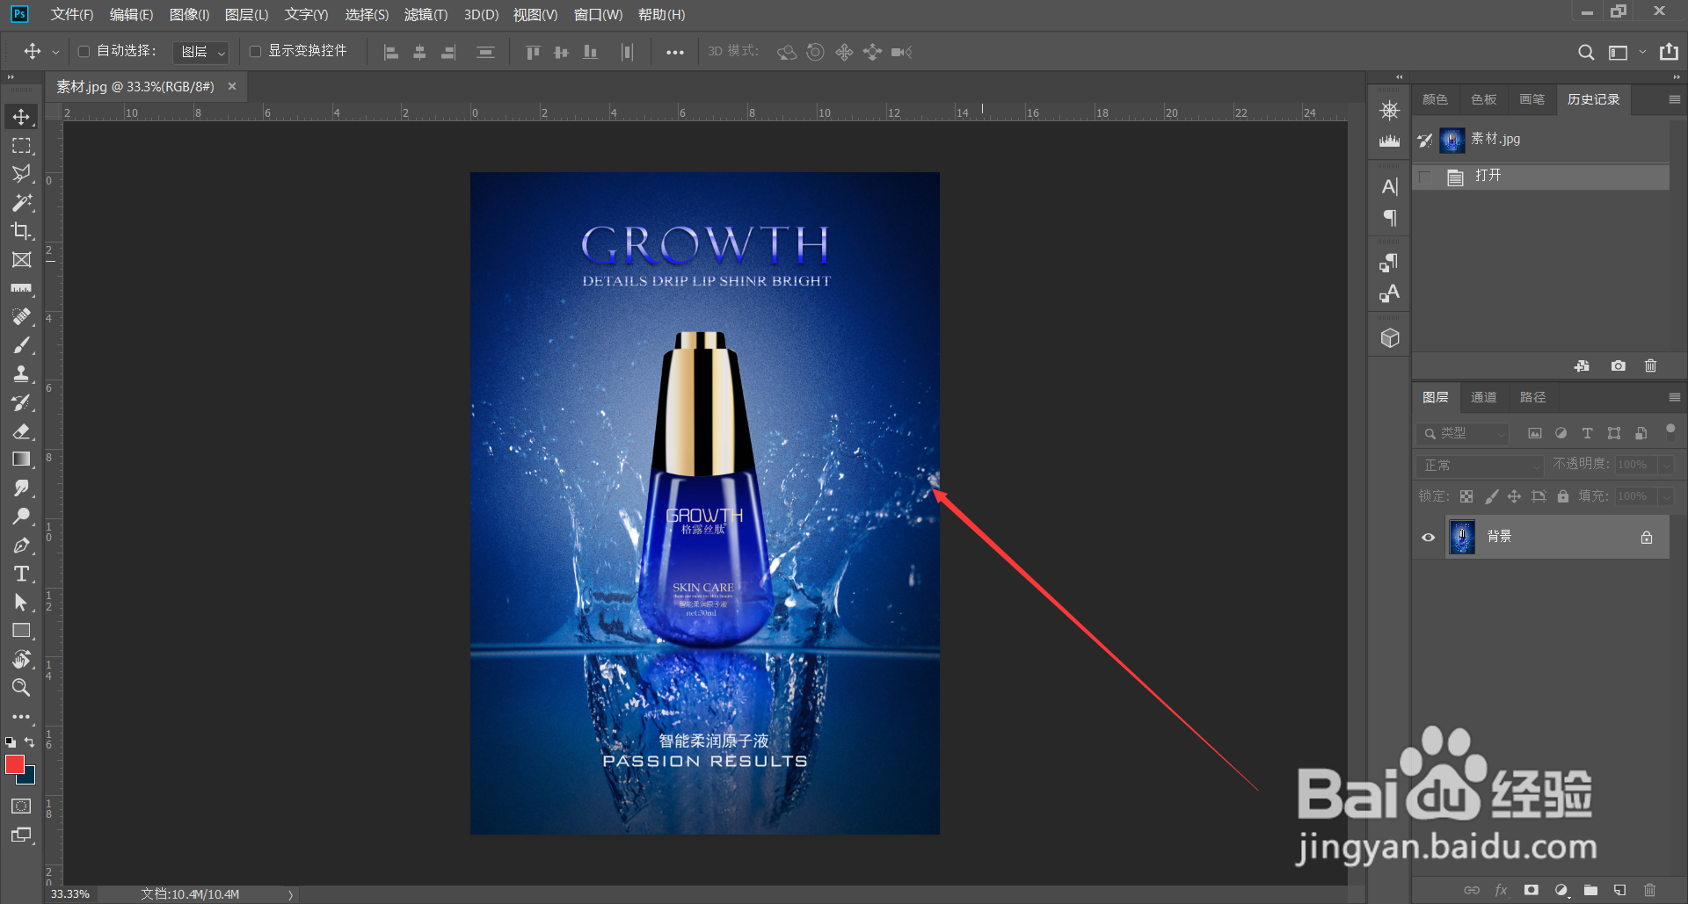This screenshot has height=904, width=1688.
Task: Select the Frame tool
Action: (21, 260)
